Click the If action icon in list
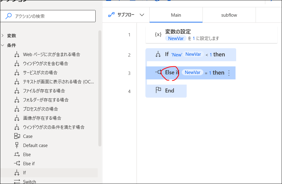282x184 pixels. pos(17,173)
